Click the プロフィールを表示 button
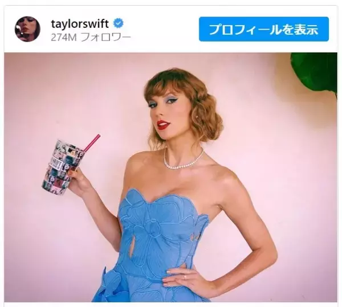 264,29
